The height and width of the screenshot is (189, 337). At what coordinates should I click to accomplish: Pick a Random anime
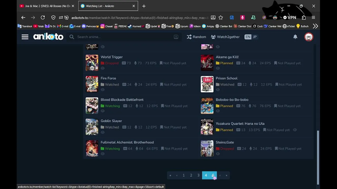click(x=196, y=37)
